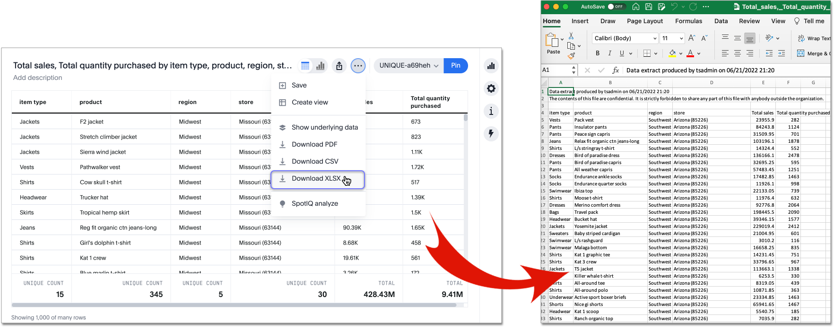Click the Excel Name Box showing A1
The width and height of the screenshot is (834, 332).
click(556, 70)
